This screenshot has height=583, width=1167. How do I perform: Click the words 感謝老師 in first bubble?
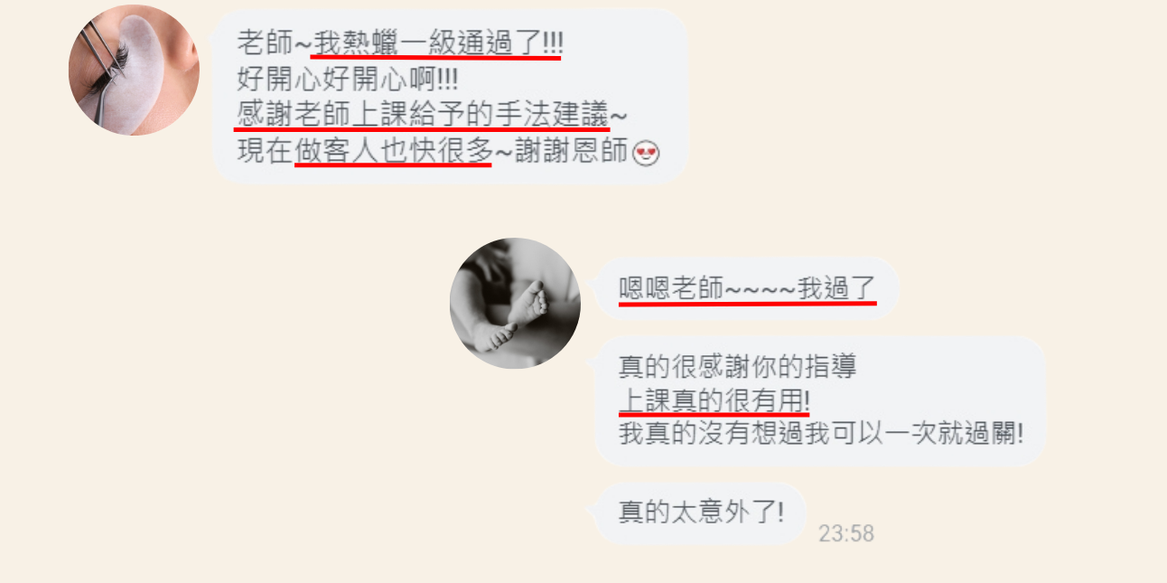click(x=292, y=116)
